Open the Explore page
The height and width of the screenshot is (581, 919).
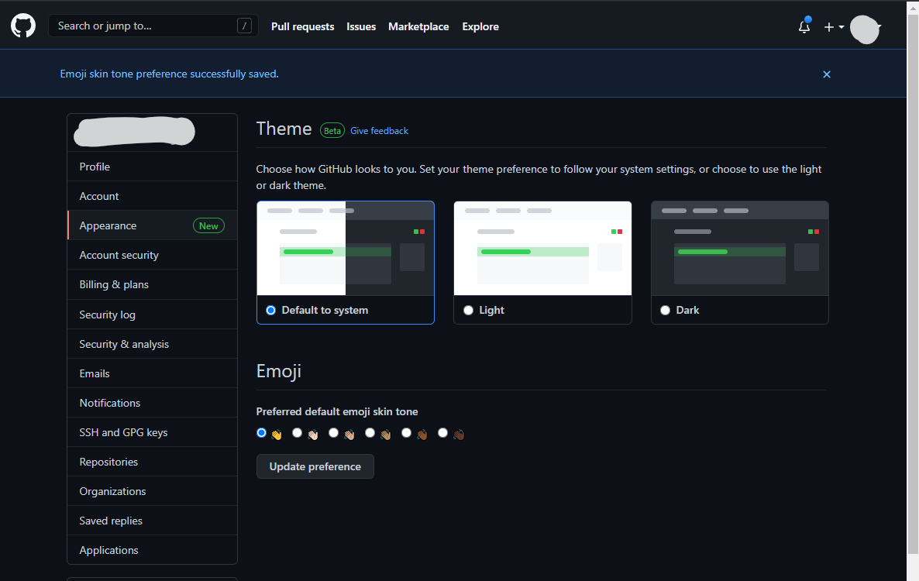480,27
